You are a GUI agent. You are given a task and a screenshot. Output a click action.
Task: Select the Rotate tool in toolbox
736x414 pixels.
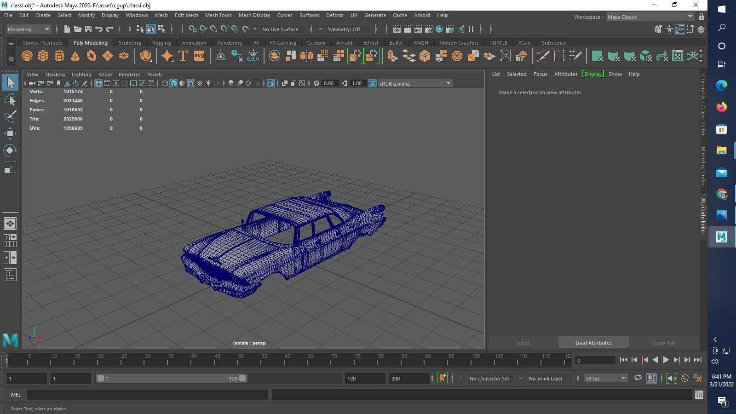point(10,150)
